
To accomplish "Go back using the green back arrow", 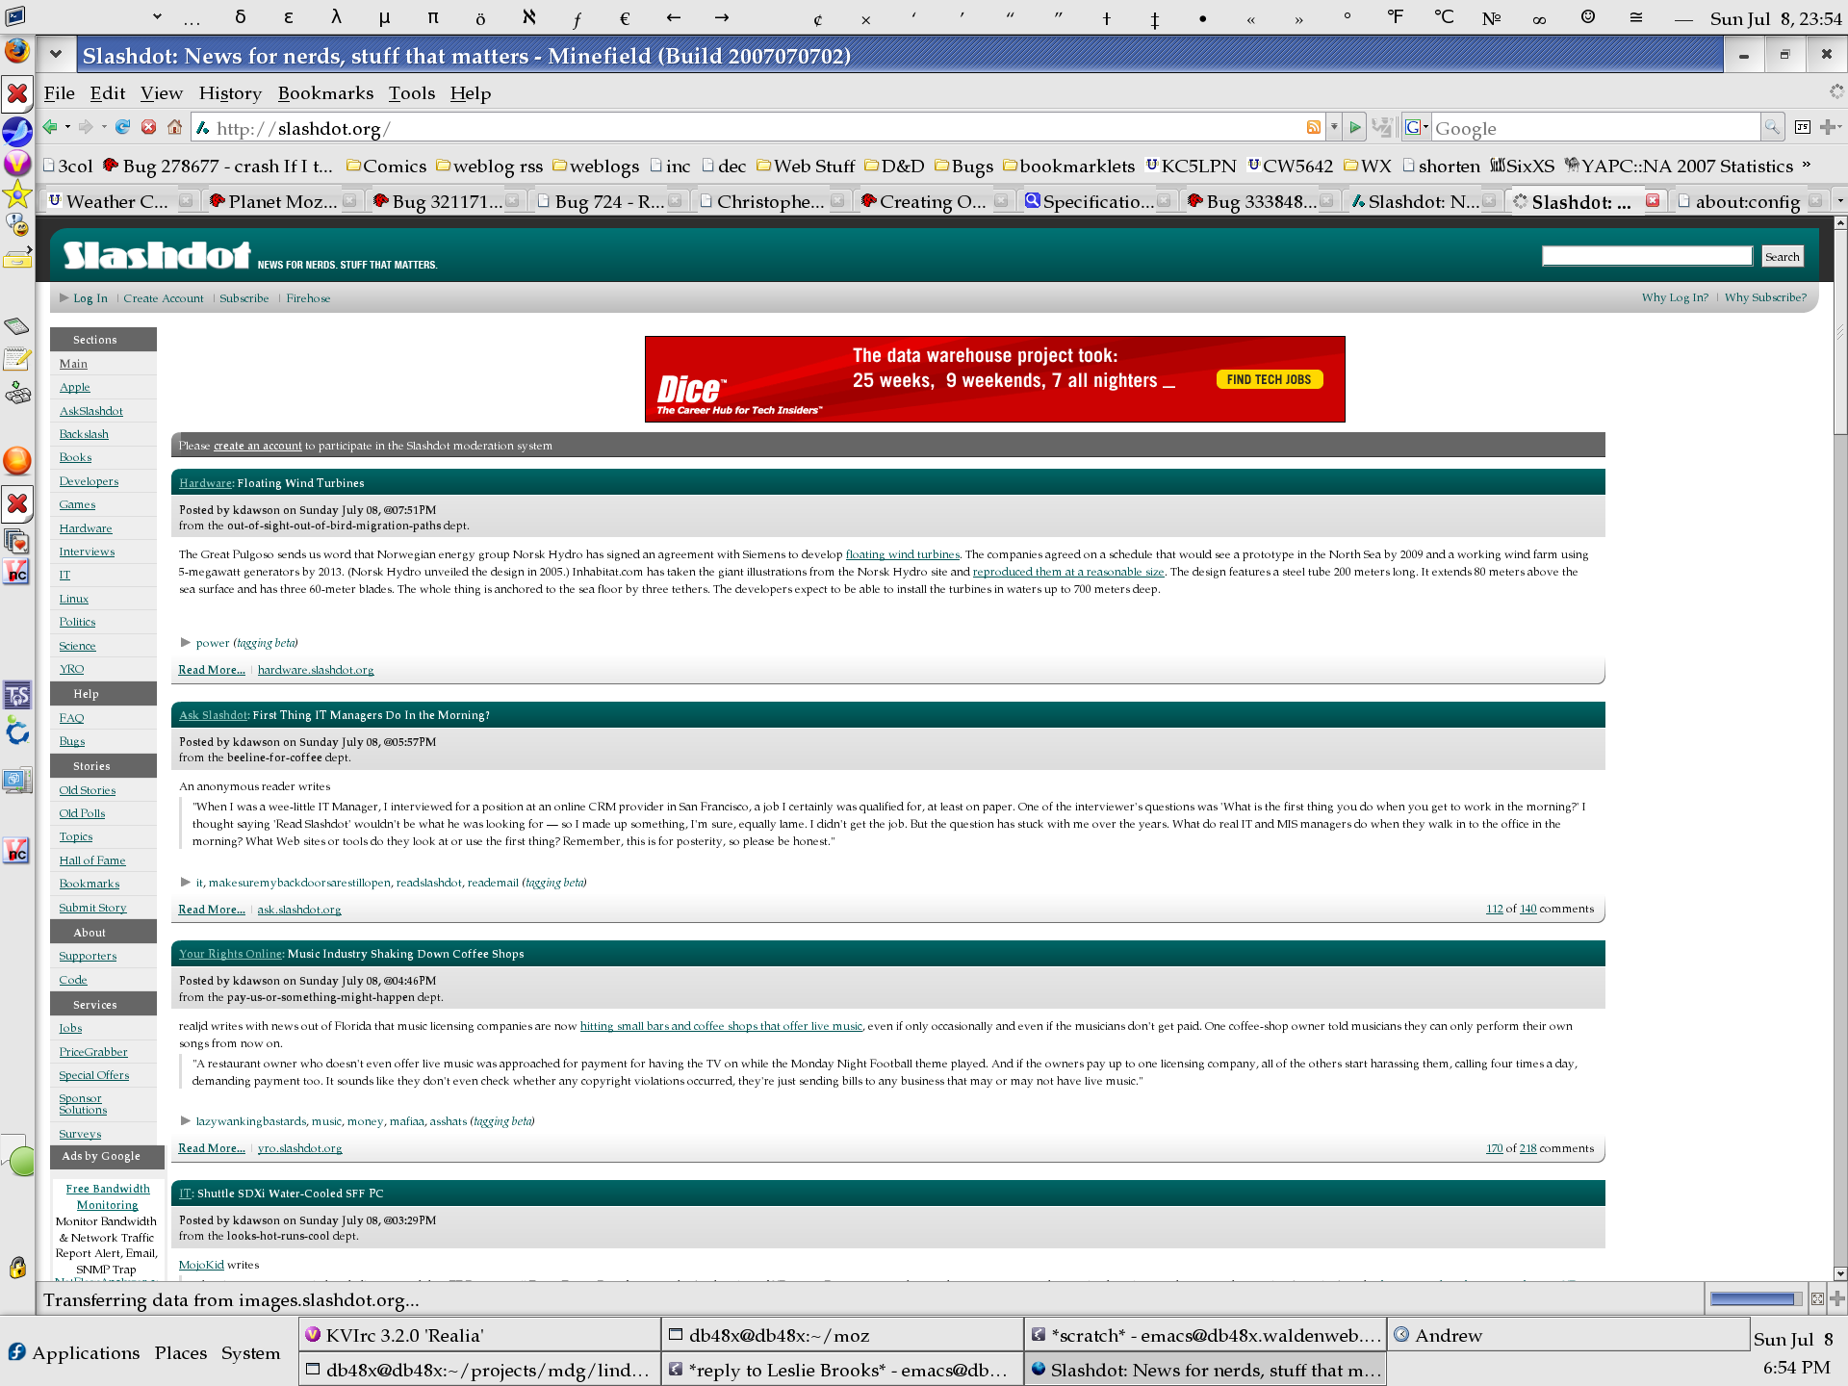I will point(49,127).
